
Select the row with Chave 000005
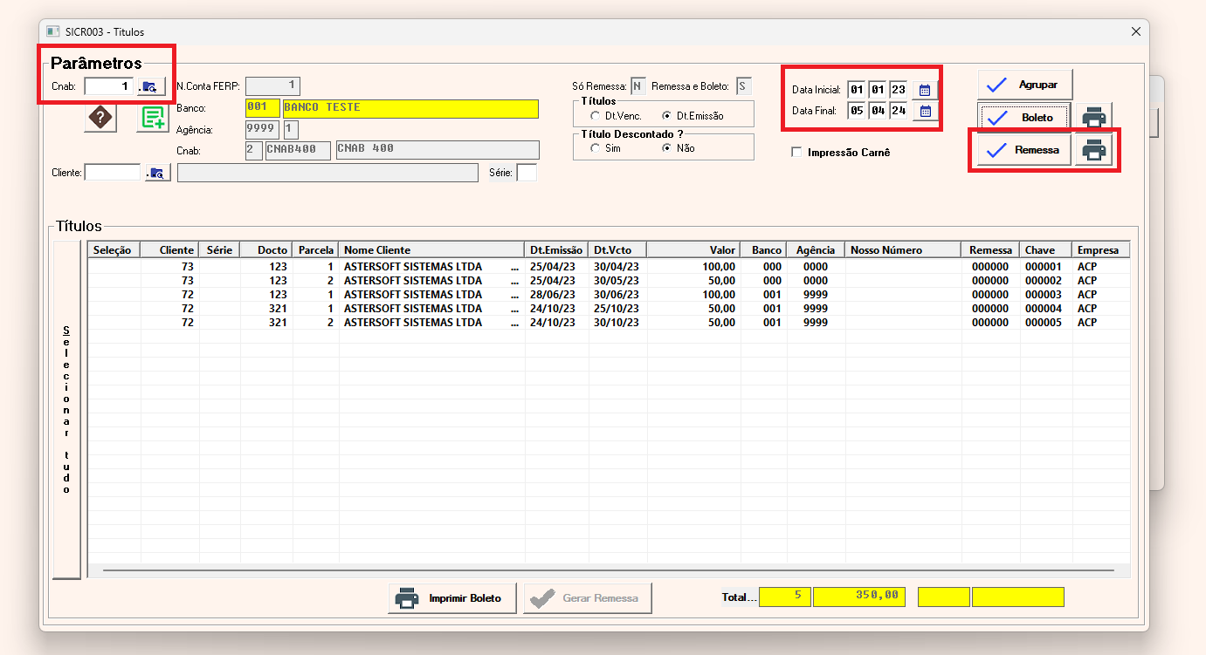coord(609,323)
